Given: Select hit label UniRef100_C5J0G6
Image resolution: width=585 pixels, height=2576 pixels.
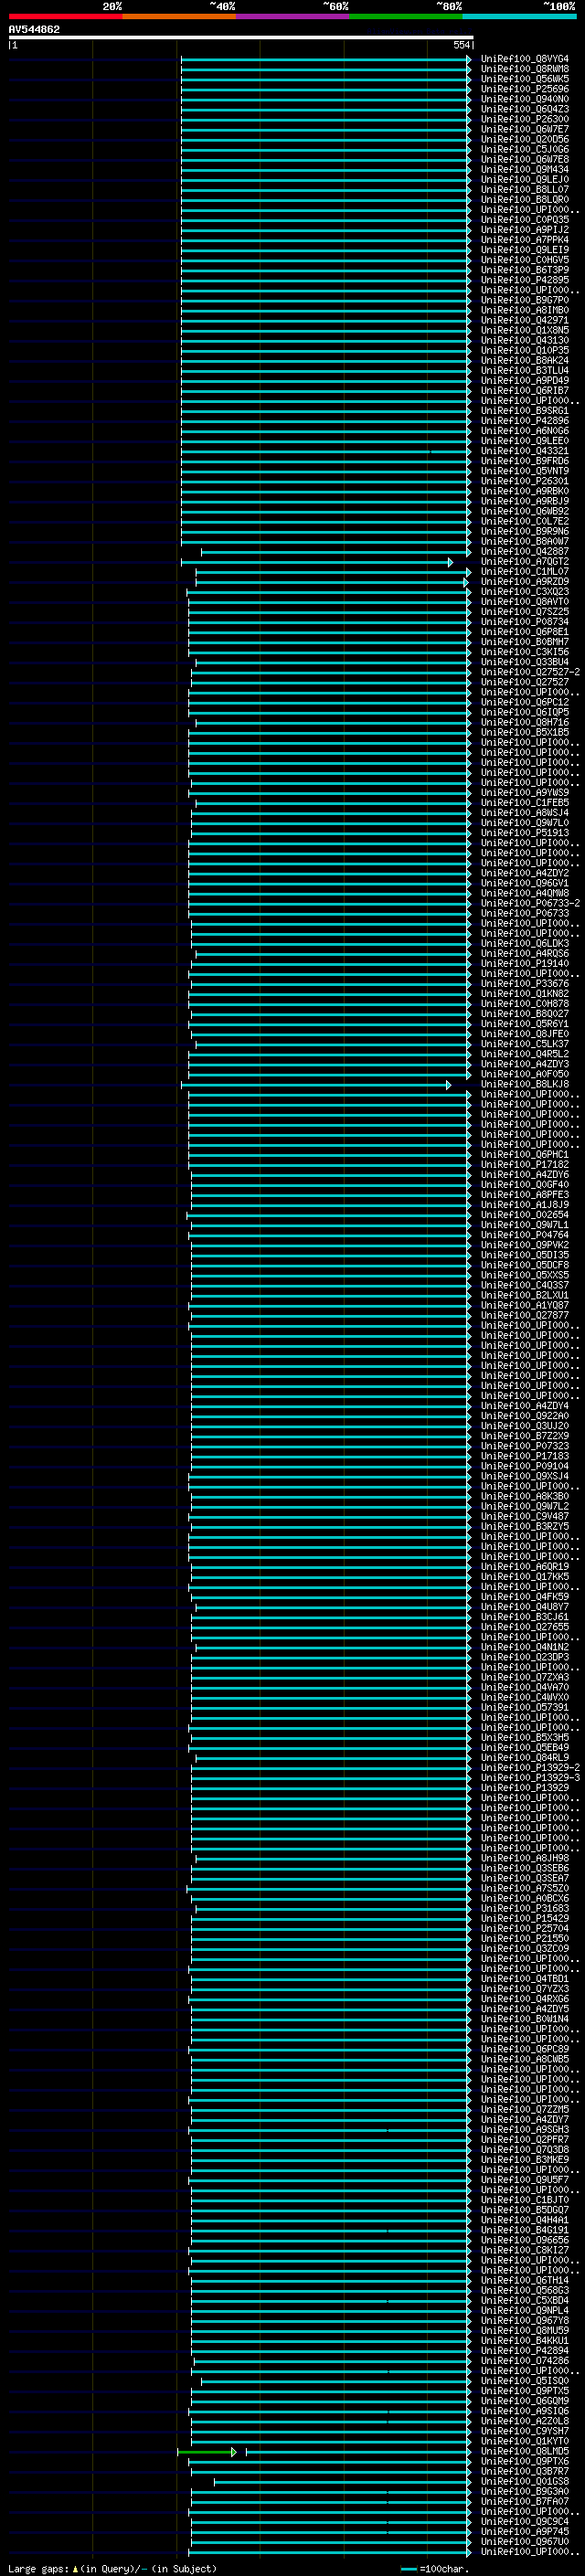Looking at the screenshot, I should 524,150.
